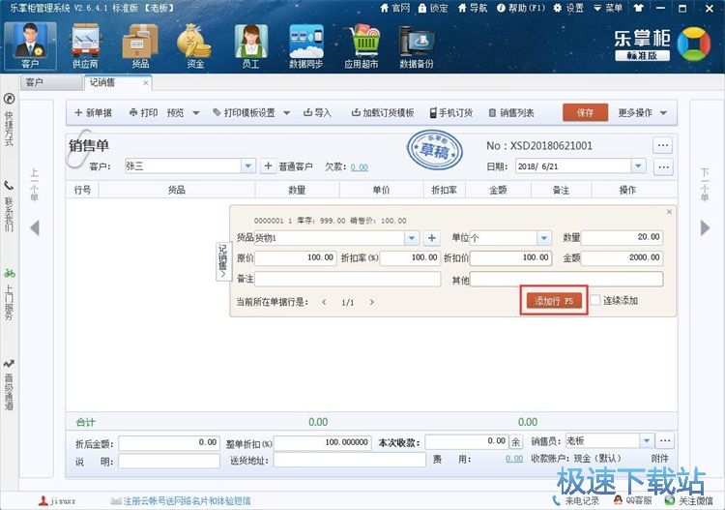Screen dimensions: 725x510
Task: Open the 单位 unit dropdown
Action: (x=544, y=238)
